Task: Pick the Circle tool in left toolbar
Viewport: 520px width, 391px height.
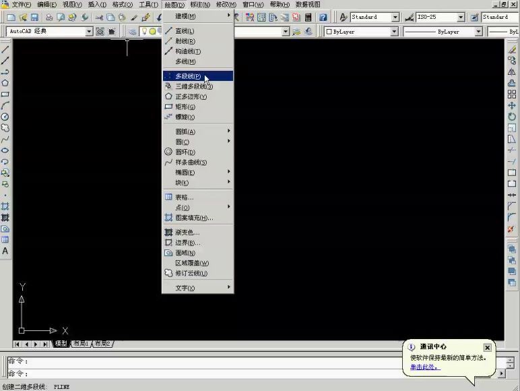Action: tap(5, 117)
